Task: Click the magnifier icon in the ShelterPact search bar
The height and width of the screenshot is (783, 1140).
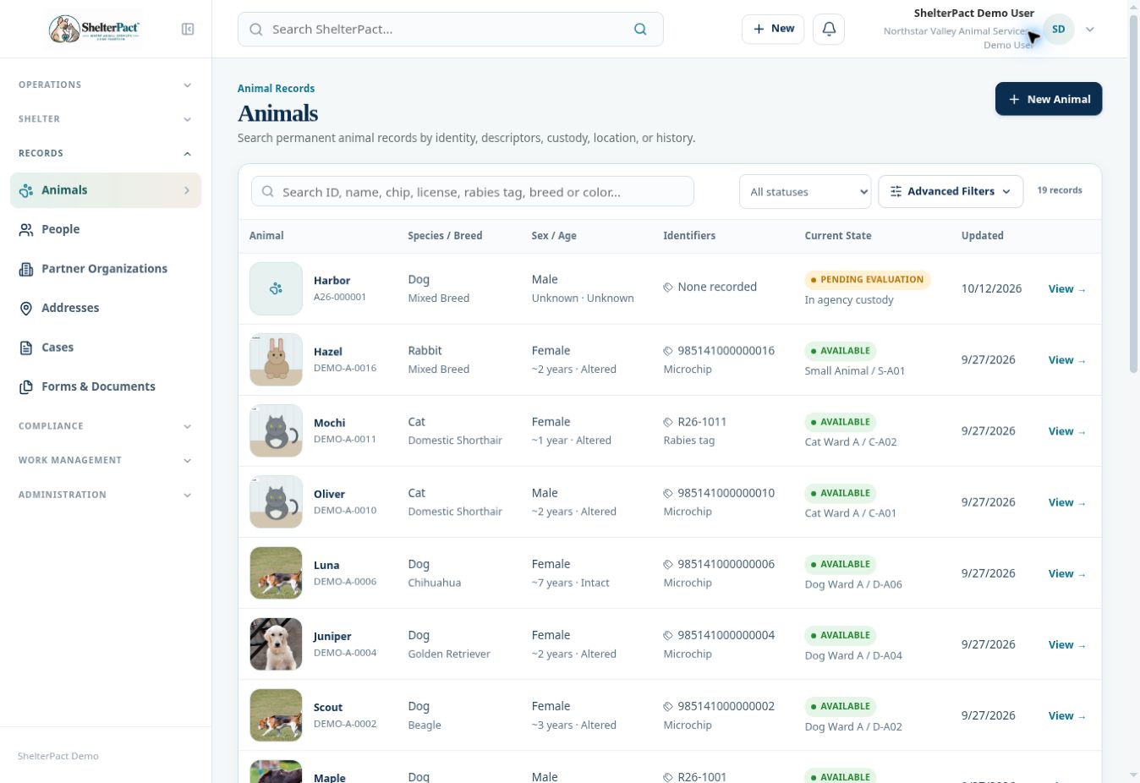Action: click(640, 29)
